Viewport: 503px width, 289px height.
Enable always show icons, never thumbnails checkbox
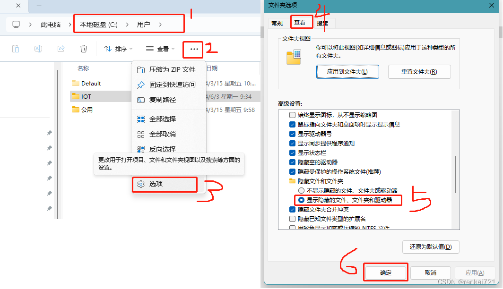(292, 115)
